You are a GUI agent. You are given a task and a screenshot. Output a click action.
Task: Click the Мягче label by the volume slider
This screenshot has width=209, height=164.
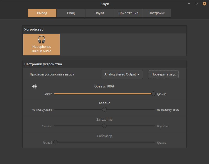coord(48,94)
